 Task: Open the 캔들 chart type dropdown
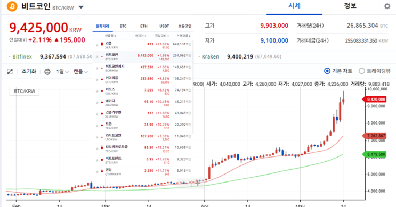click(x=80, y=72)
